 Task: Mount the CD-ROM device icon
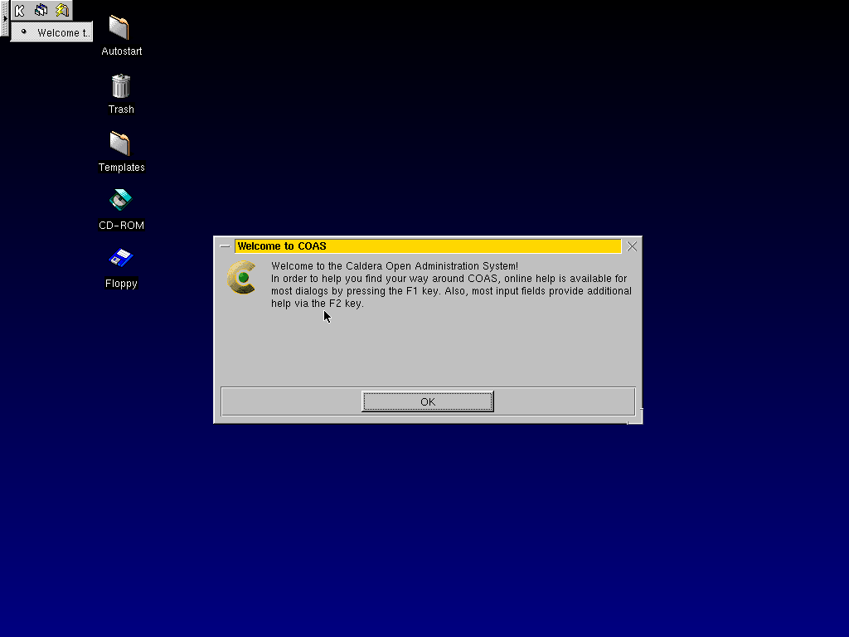[121, 201]
